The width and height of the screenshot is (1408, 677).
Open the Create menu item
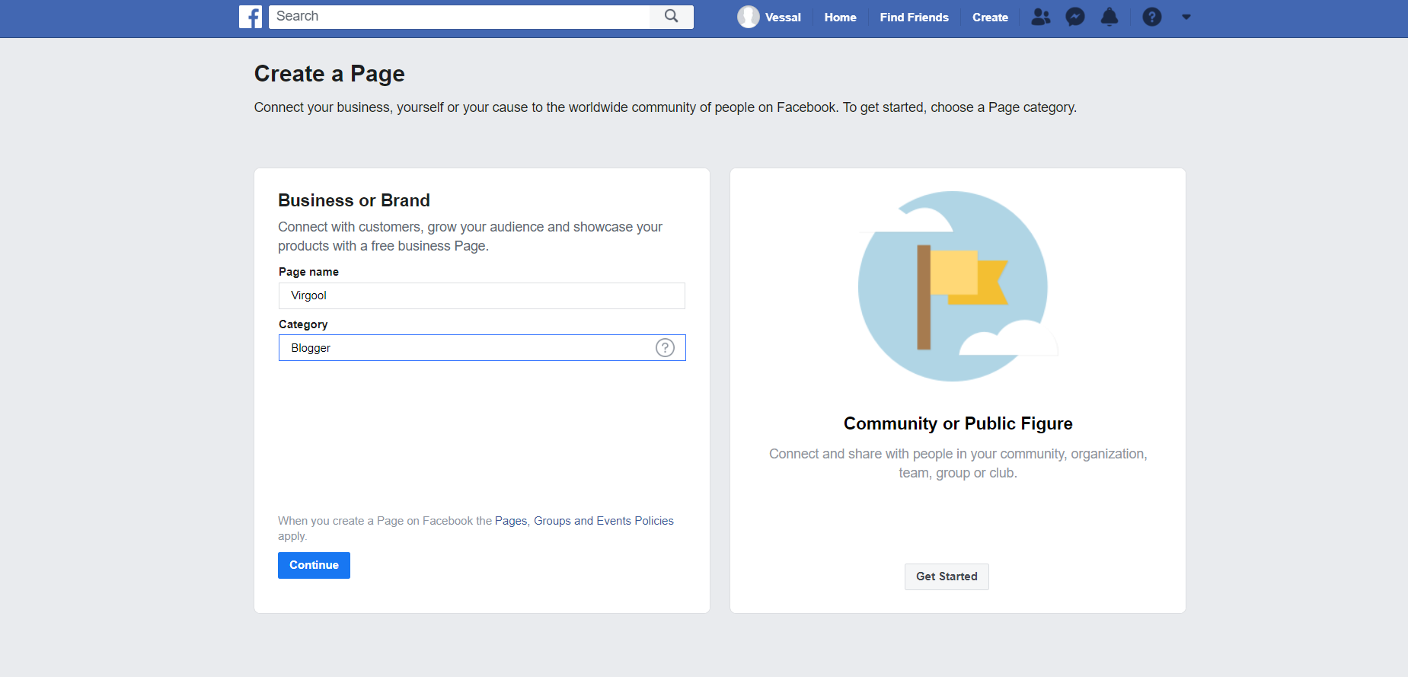[990, 17]
